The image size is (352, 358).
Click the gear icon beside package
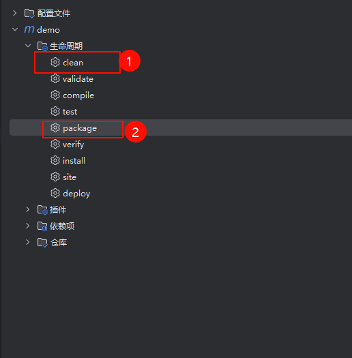click(55, 128)
